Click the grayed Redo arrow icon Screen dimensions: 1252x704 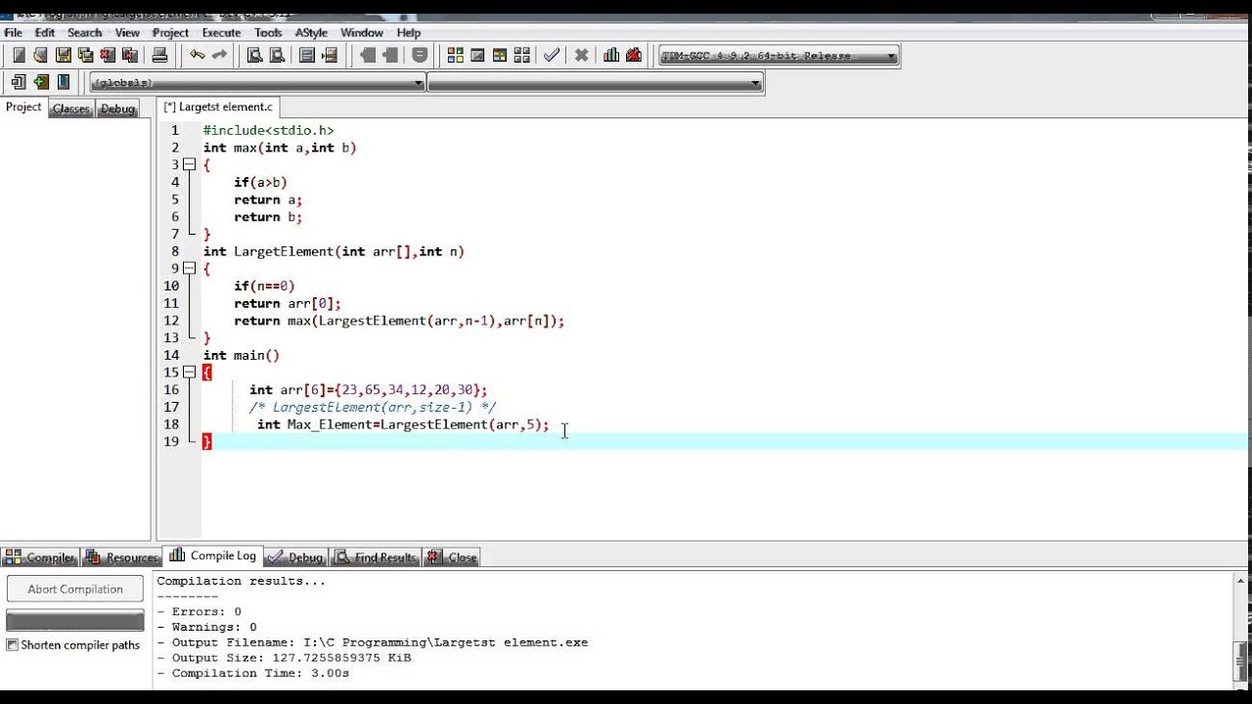219,56
